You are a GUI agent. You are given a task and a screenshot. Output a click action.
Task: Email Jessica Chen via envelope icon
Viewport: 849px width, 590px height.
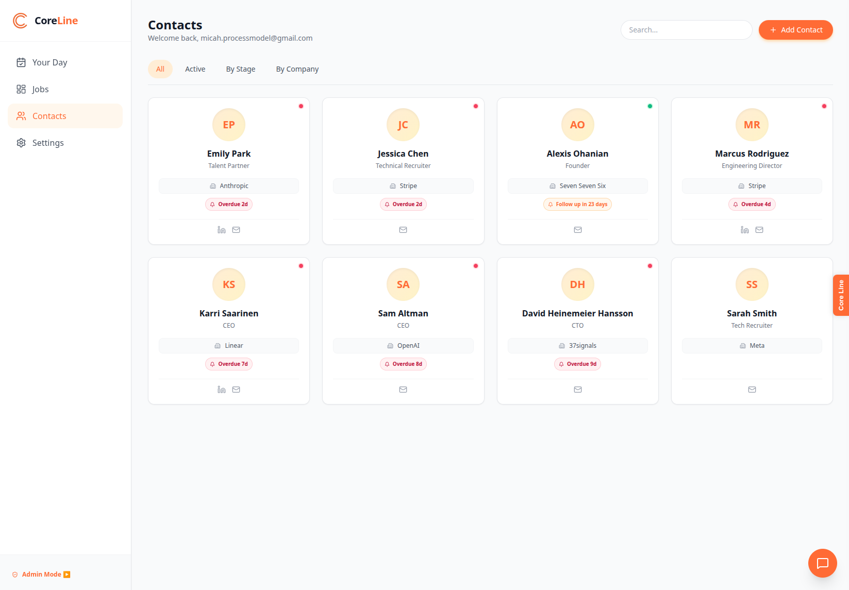click(403, 230)
